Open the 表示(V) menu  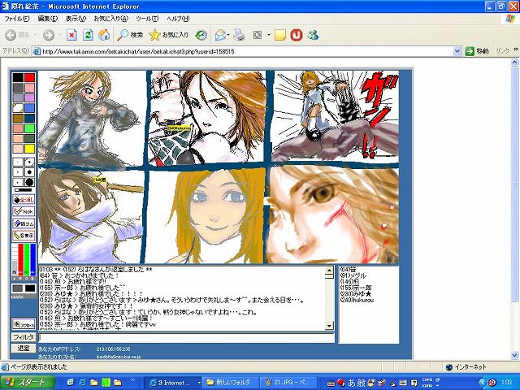[76, 19]
